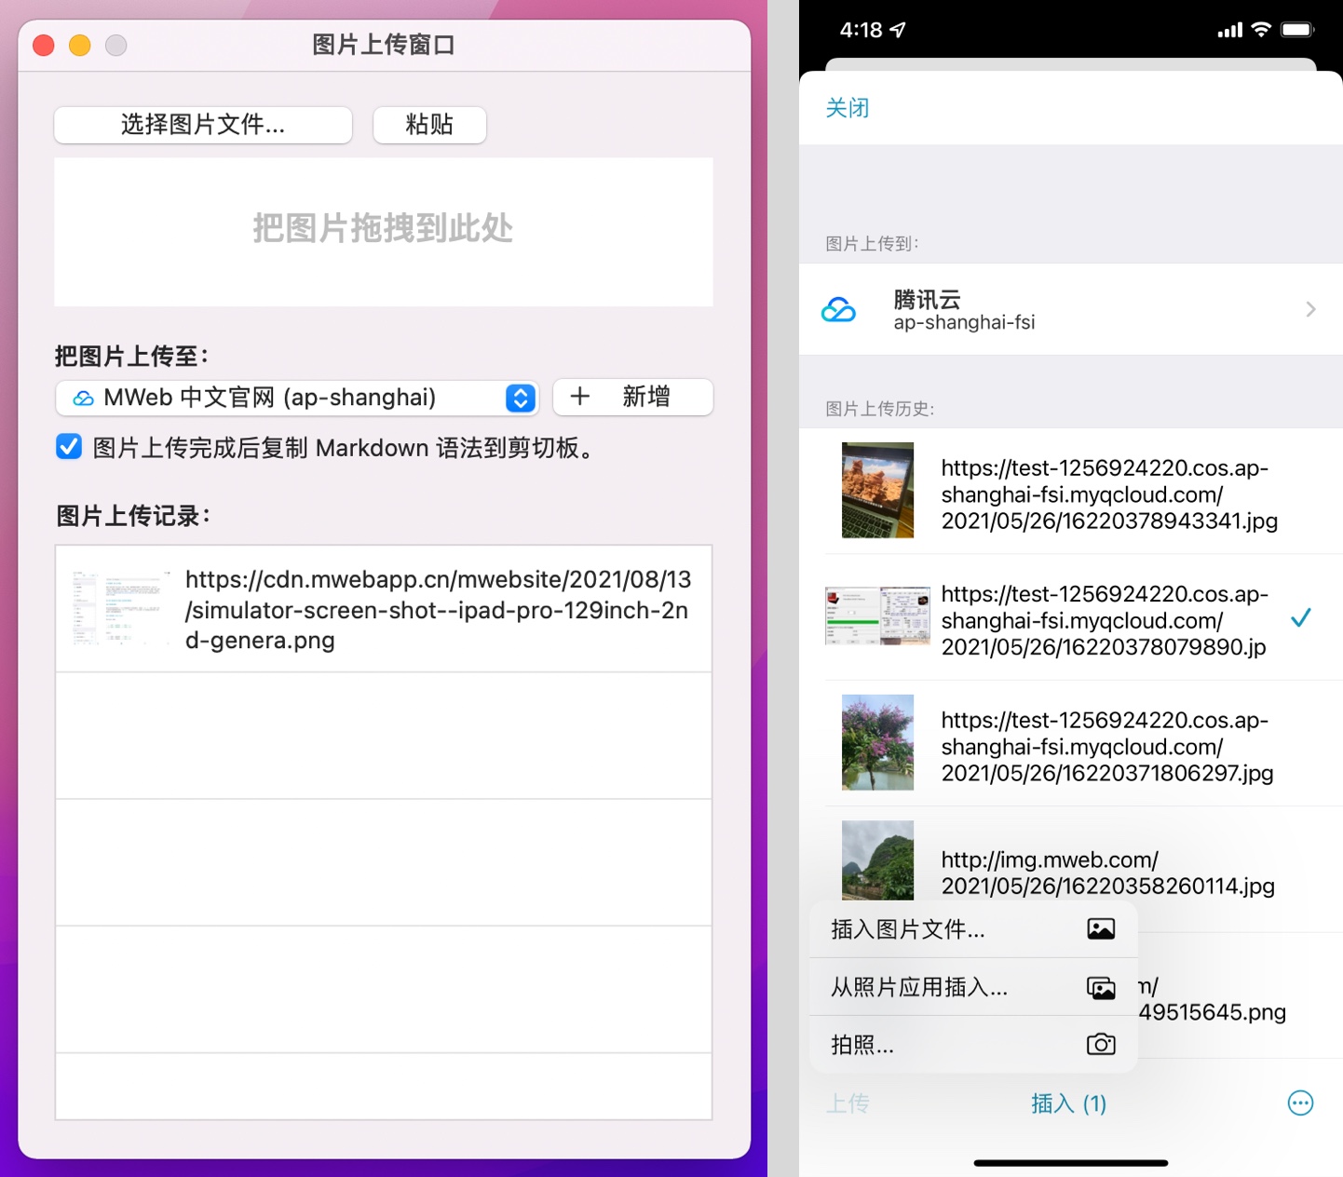The height and width of the screenshot is (1177, 1343).
Task: Click the 选择图片文件 button
Action: tap(203, 125)
